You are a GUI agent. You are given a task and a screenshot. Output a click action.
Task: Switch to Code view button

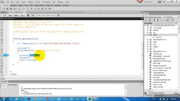coord(4,15)
